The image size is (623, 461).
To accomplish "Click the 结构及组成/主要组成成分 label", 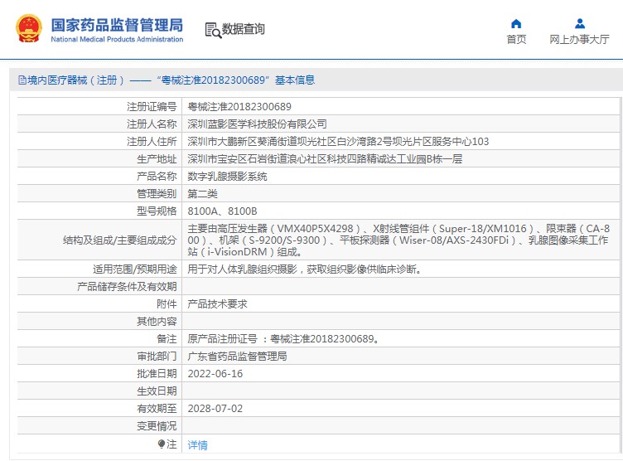I will [x=119, y=240].
